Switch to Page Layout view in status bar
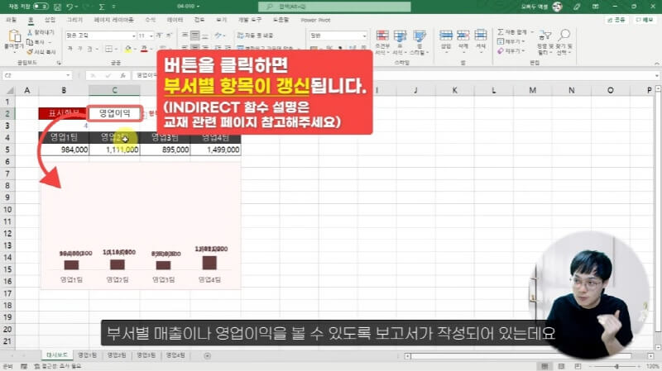662x371 pixels. 561,366
